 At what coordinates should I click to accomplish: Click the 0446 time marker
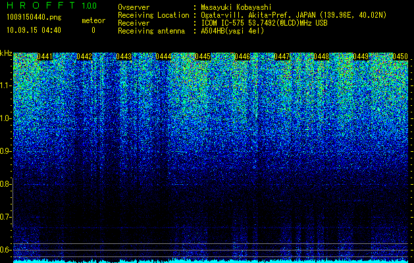tap(242, 57)
